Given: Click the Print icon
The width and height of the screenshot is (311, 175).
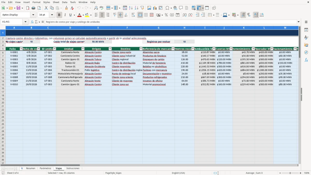Looking at the screenshot, I should [x=33, y=8].
